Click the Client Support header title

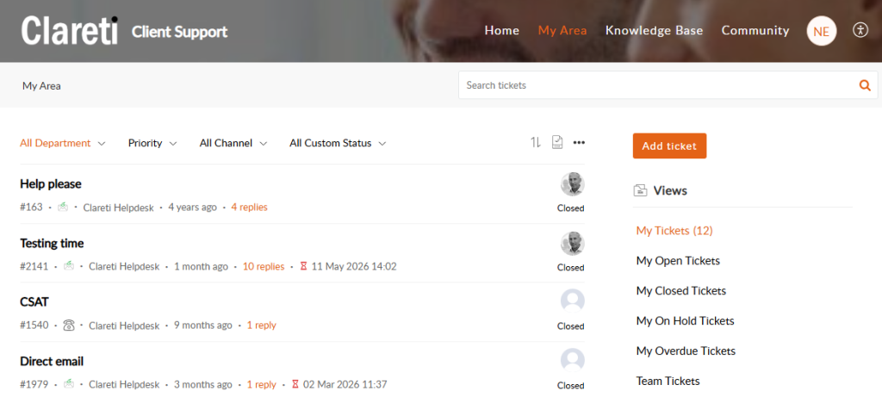179,32
